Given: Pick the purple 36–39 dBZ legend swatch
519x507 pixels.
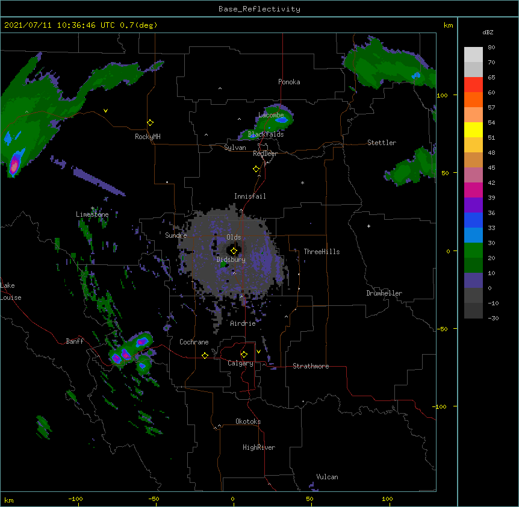Looking at the screenshot, I should coord(473,205).
